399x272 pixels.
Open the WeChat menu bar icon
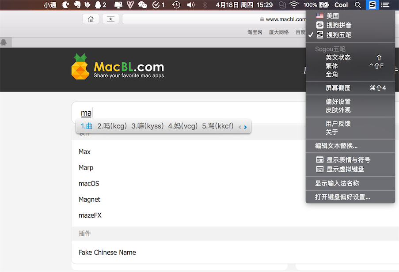coord(142,5)
